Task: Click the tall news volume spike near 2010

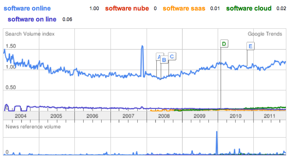Action: point(216,143)
